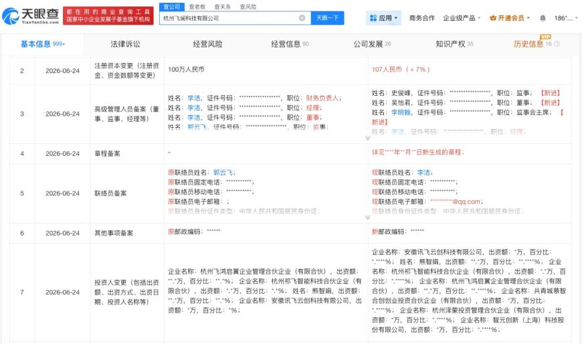The width and height of the screenshot is (582, 344).
Task: Select the 查老板 search mode
Action: pos(197,7)
